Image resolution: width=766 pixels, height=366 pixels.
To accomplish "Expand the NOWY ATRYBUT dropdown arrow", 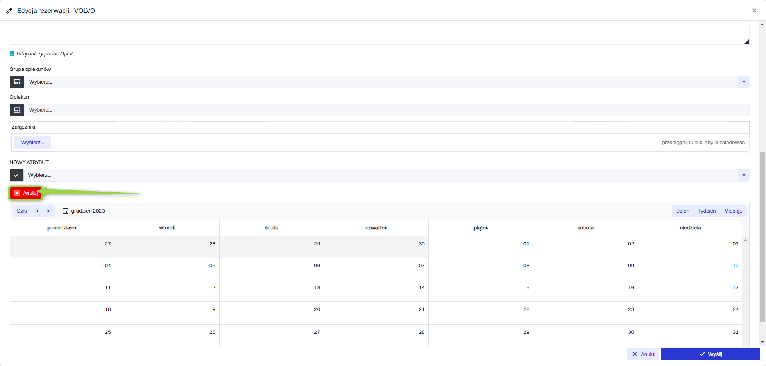I will point(744,175).
